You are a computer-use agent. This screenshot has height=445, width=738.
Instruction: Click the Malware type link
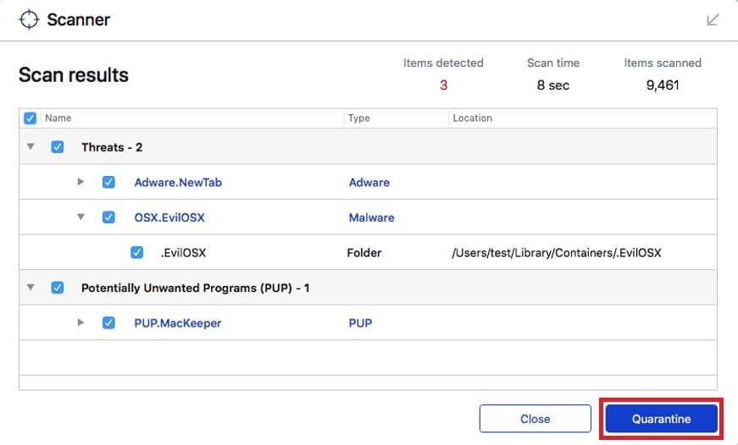click(x=371, y=217)
